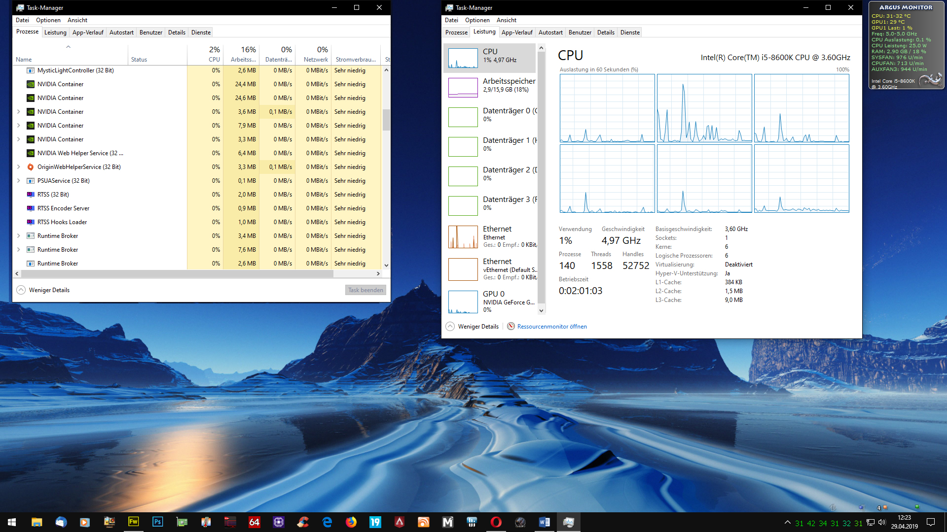Open Adobe Fireworks taskbar icon
Screen dimensions: 947x532
click(x=133, y=522)
